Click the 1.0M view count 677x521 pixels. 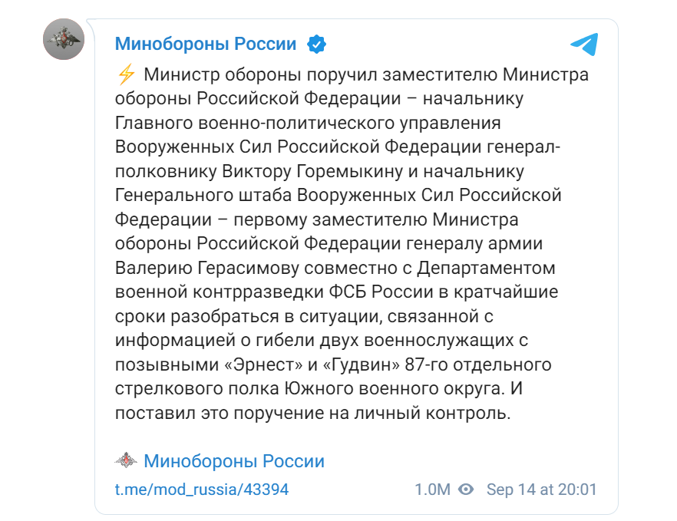[x=431, y=490]
